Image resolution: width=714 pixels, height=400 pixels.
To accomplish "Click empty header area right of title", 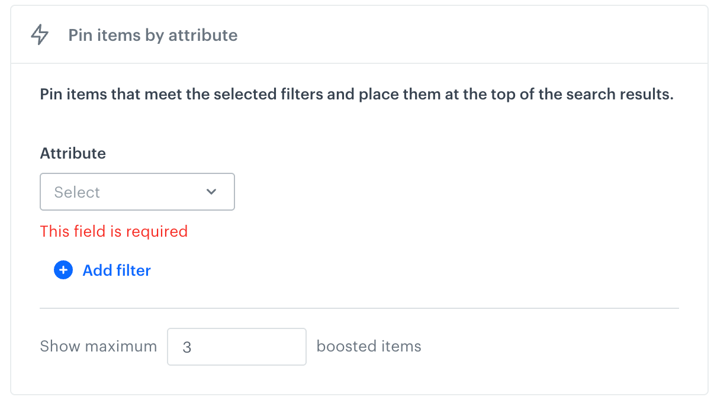I will point(474,36).
